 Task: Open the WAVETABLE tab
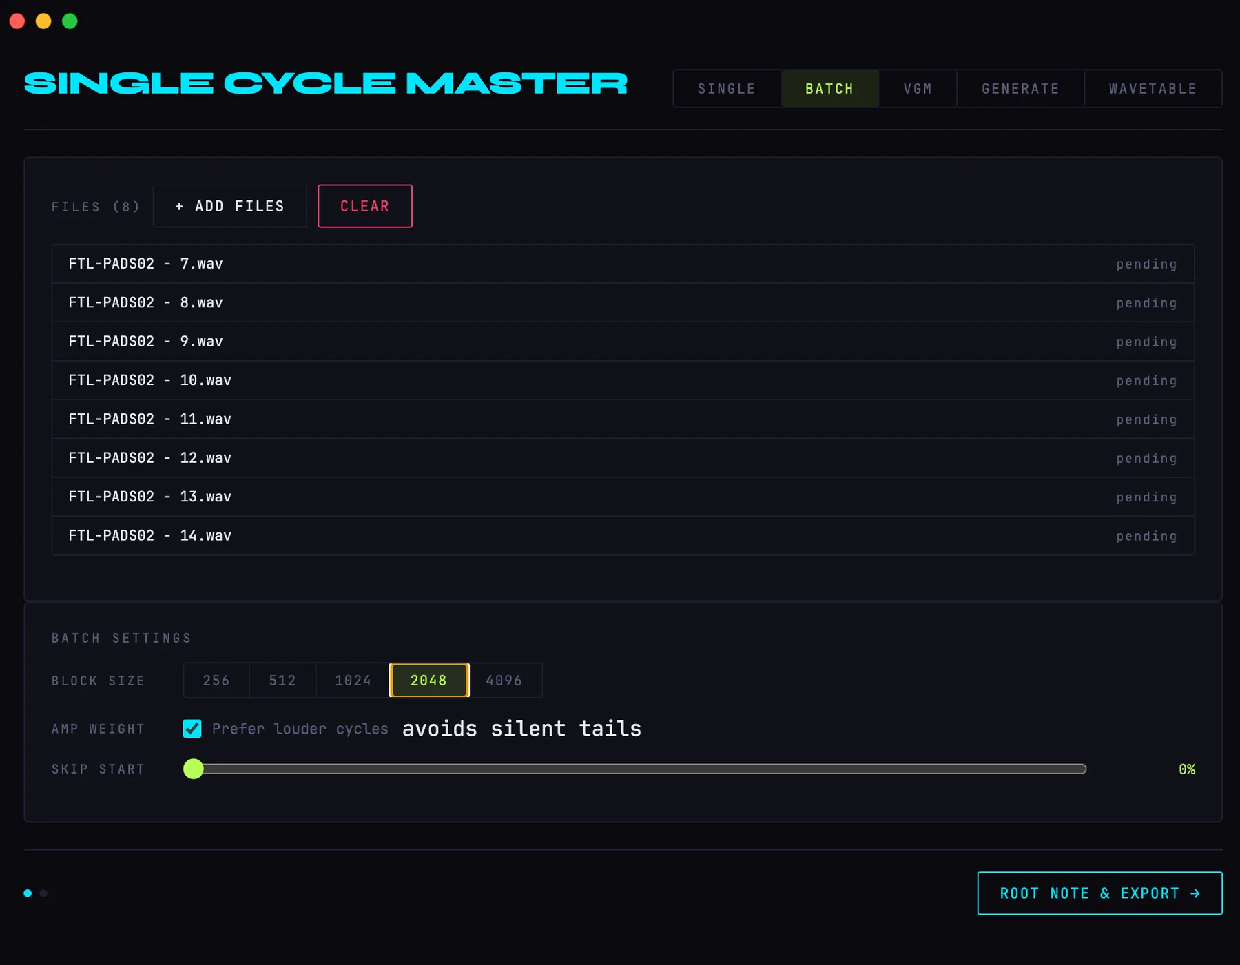(x=1153, y=89)
